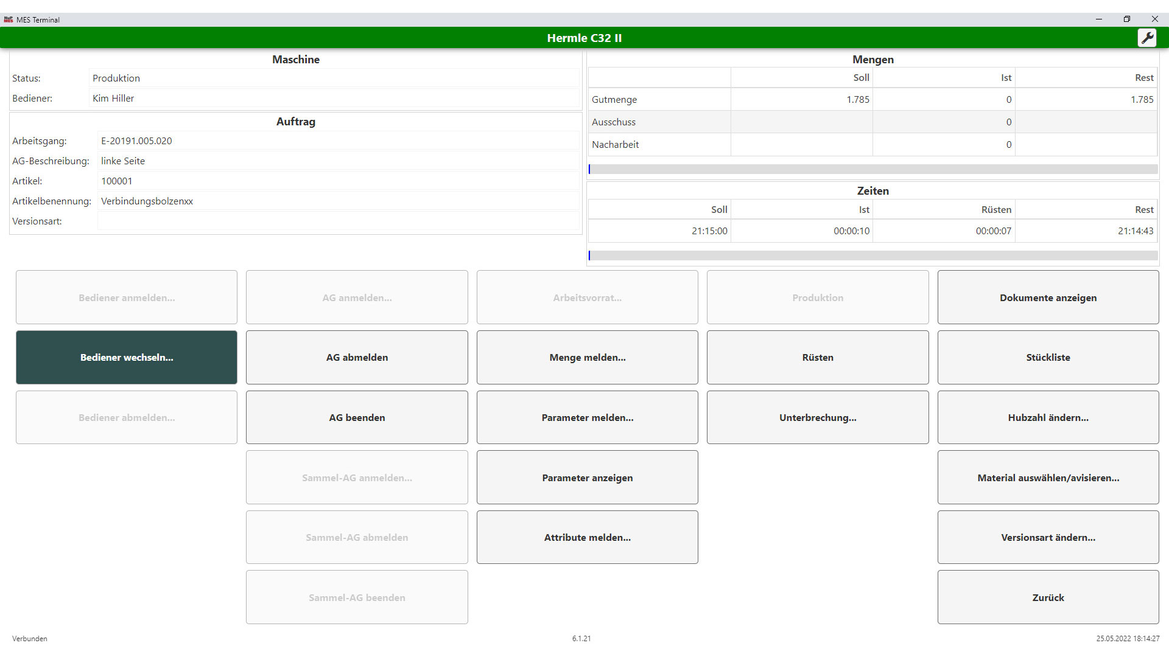
Task: Open Menge melden dialog
Action: tap(587, 358)
